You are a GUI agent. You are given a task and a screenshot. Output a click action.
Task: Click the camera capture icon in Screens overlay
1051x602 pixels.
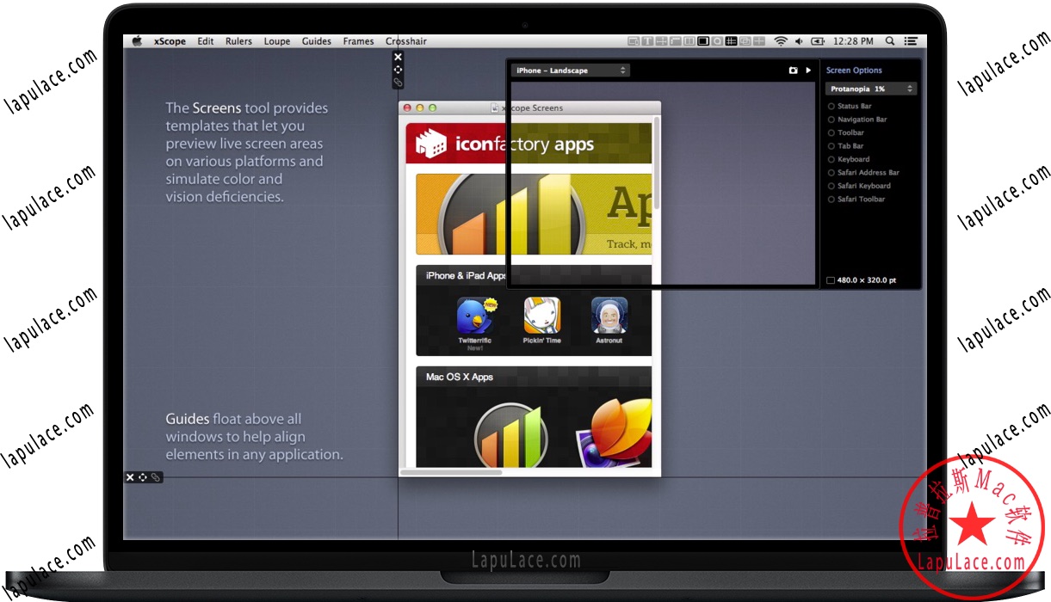click(x=792, y=71)
